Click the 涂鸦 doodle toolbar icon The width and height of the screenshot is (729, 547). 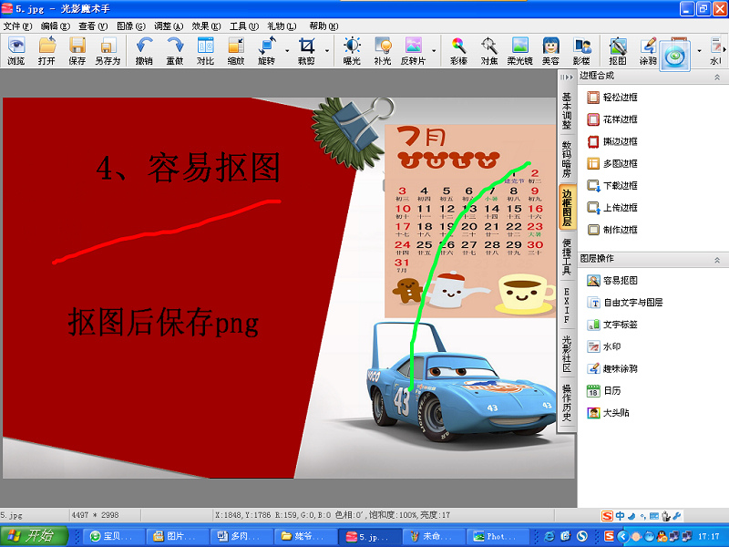click(x=648, y=50)
